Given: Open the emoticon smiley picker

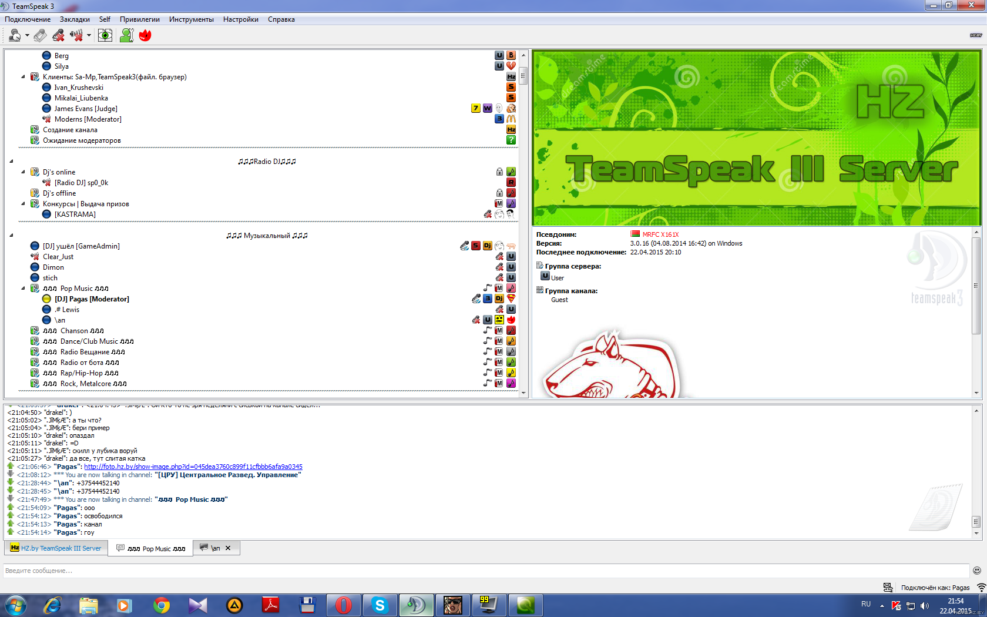Looking at the screenshot, I should click(x=977, y=571).
